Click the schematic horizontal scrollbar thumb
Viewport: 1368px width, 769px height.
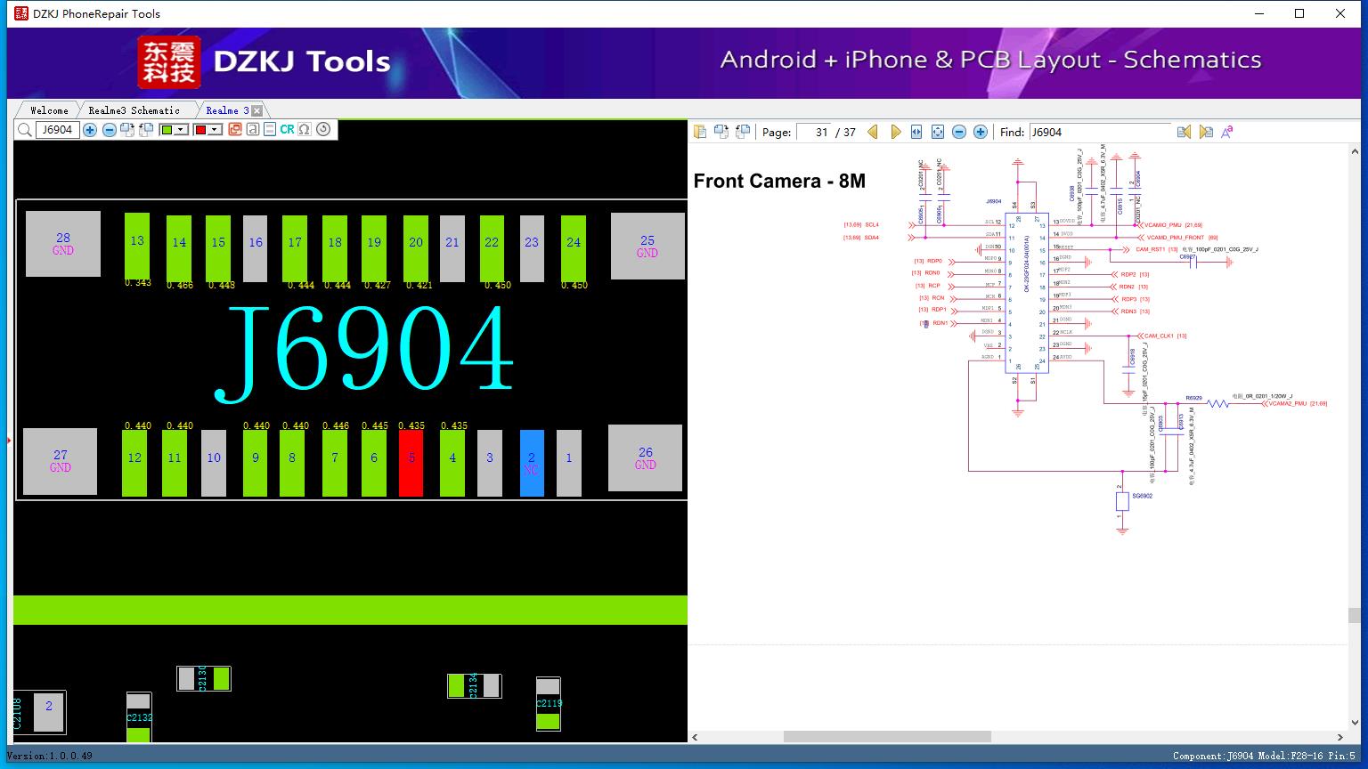pos(887,737)
